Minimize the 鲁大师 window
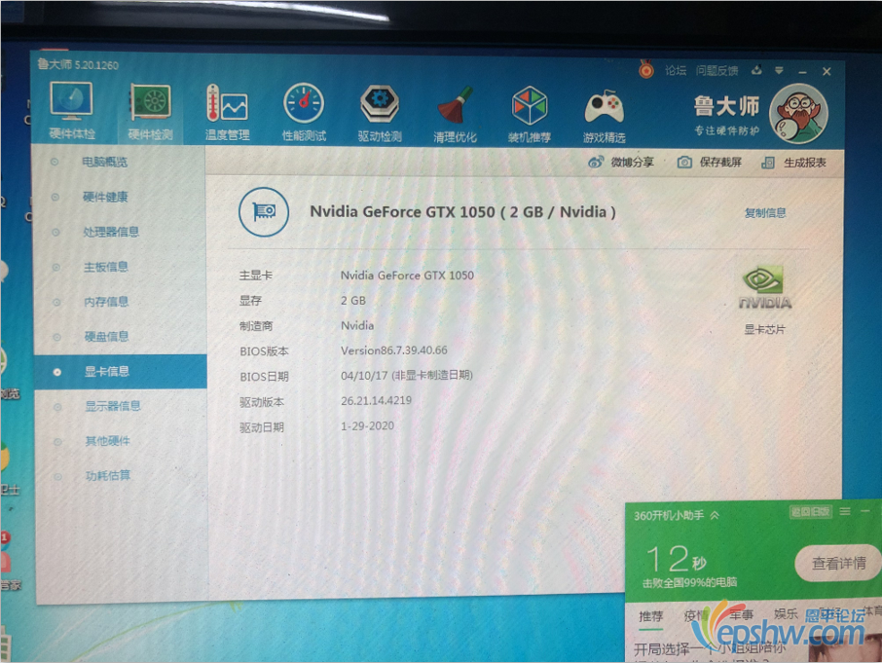Viewport: 882px width, 663px height. (x=803, y=72)
